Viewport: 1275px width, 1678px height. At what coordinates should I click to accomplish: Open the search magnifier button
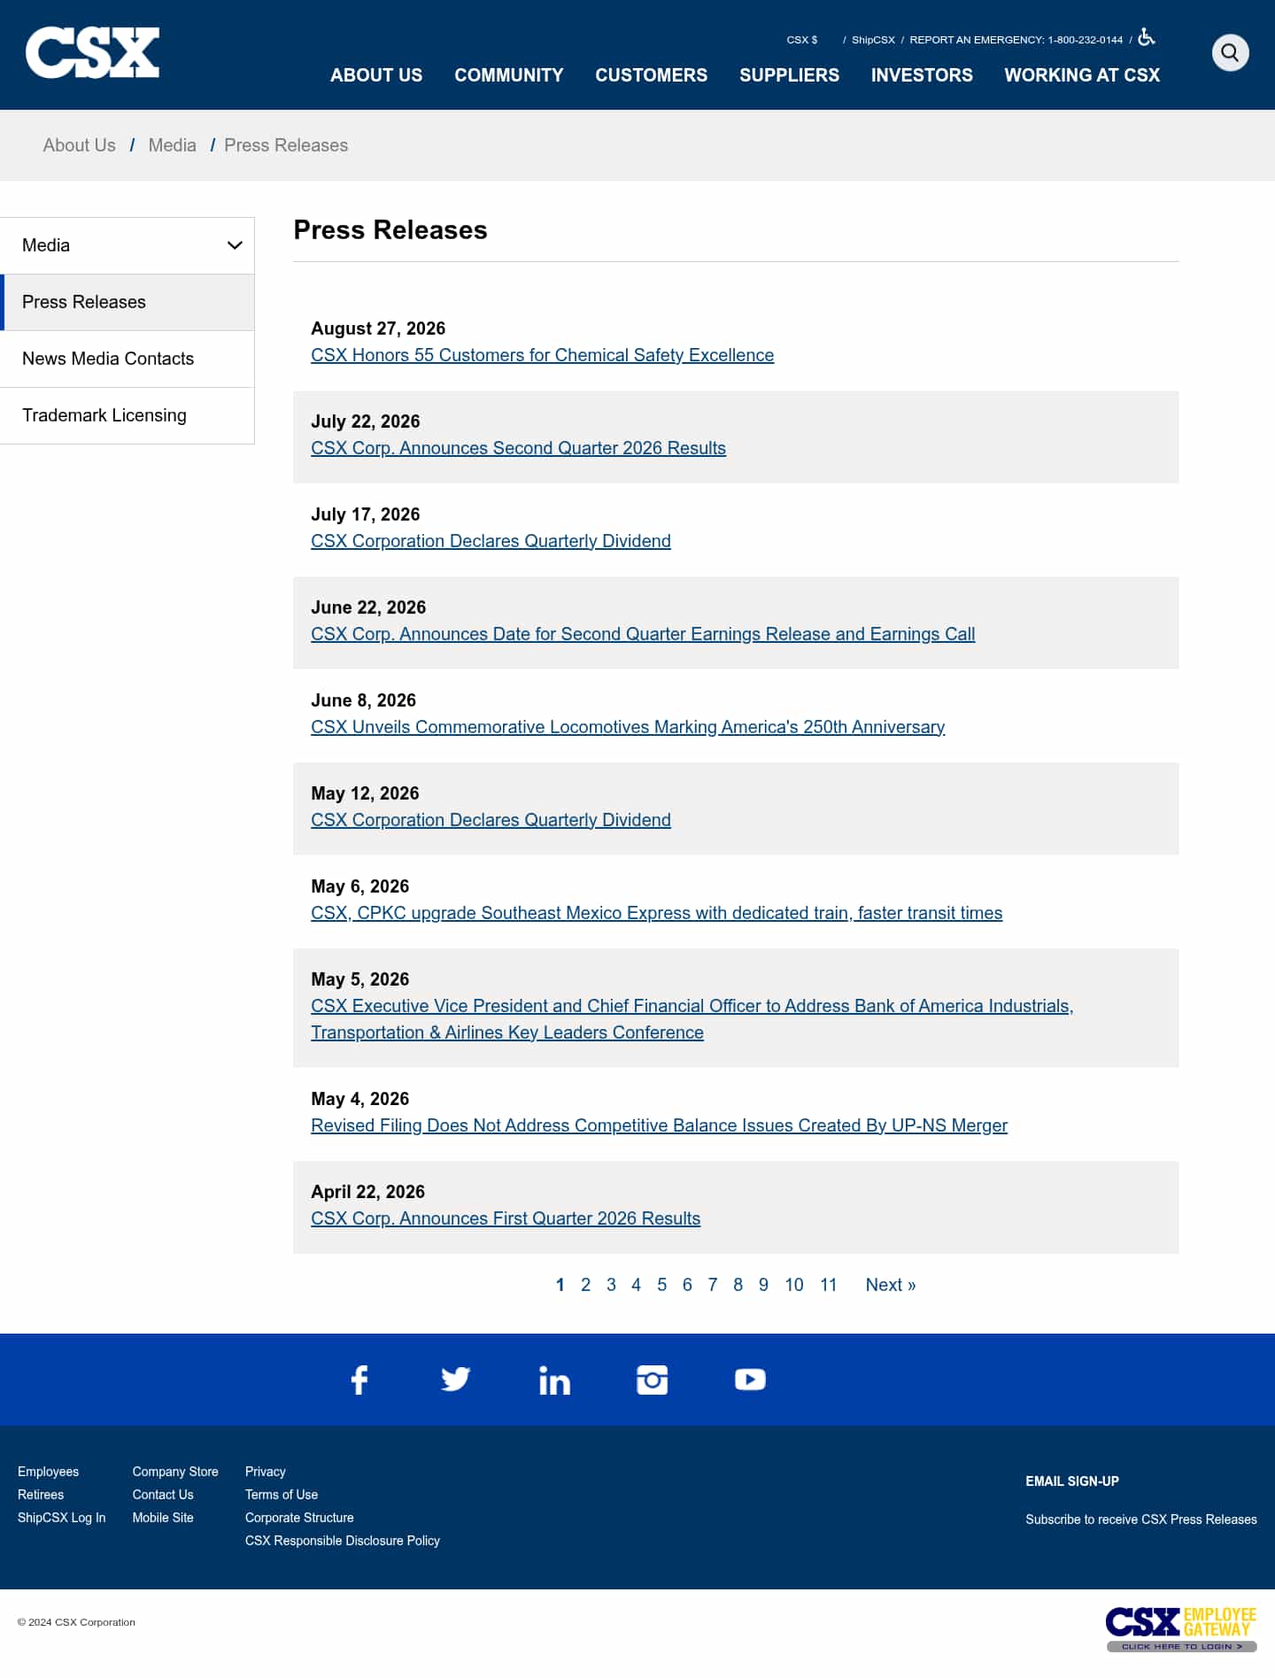pos(1230,52)
